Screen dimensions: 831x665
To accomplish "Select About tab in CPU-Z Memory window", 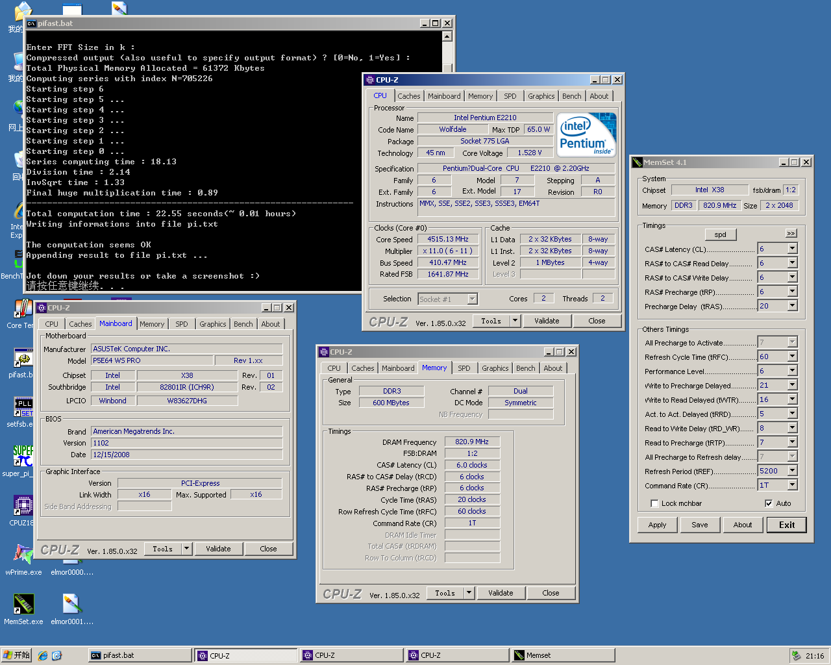I will [x=553, y=368].
